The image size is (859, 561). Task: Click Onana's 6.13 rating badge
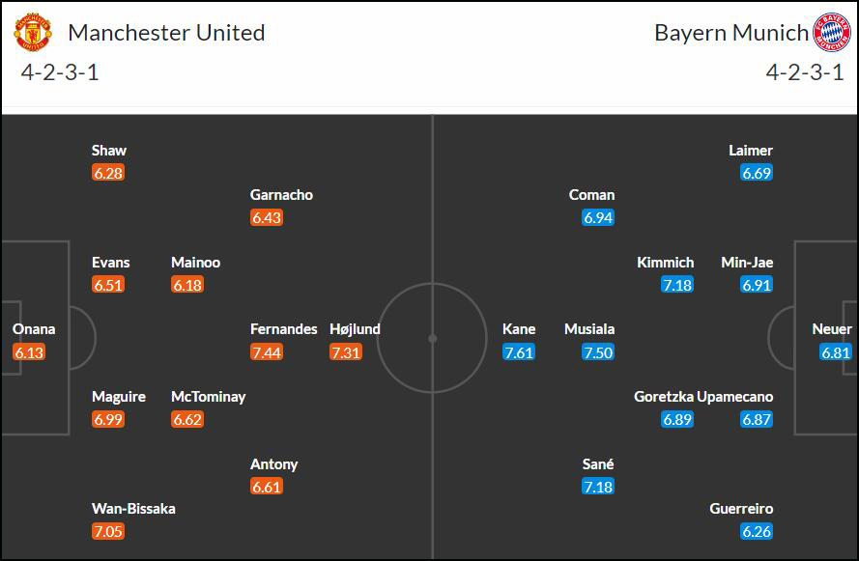[x=28, y=351]
